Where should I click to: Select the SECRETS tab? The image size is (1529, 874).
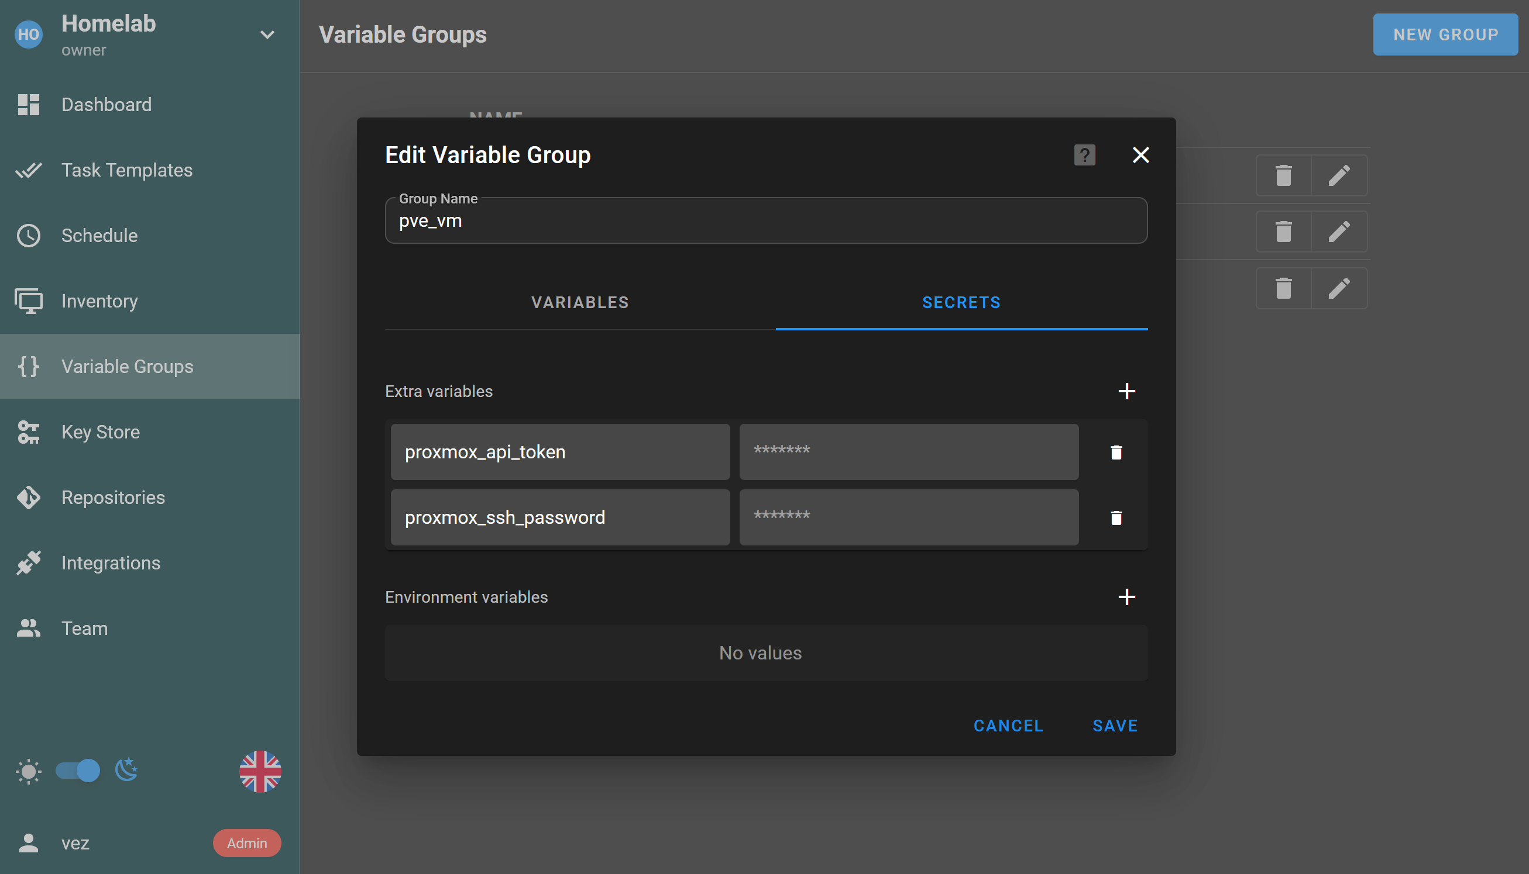(961, 303)
